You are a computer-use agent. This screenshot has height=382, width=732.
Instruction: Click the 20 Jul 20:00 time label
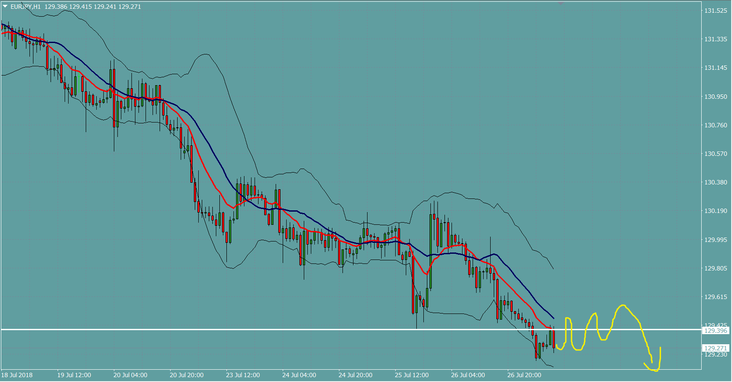point(186,375)
